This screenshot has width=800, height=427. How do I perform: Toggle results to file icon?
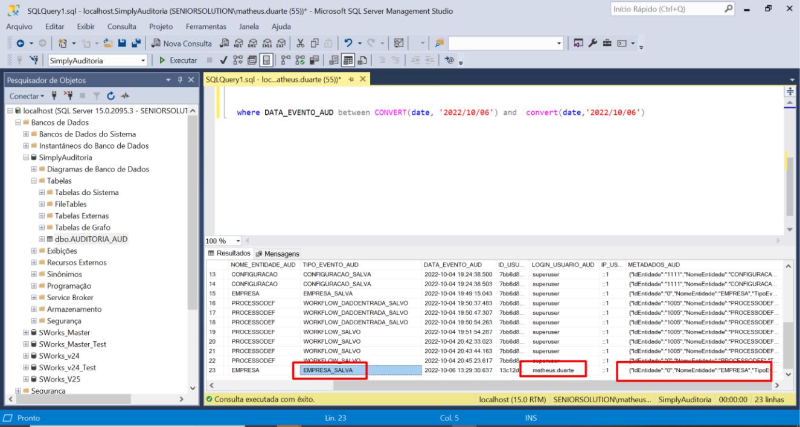tap(362, 60)
